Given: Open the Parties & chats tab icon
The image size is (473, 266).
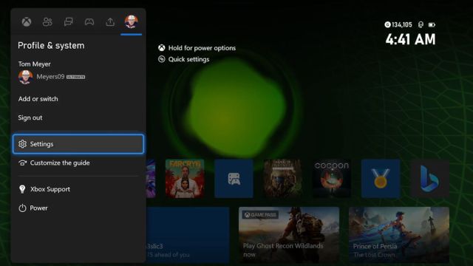Looking at the screenshot, I should [69, 22].
